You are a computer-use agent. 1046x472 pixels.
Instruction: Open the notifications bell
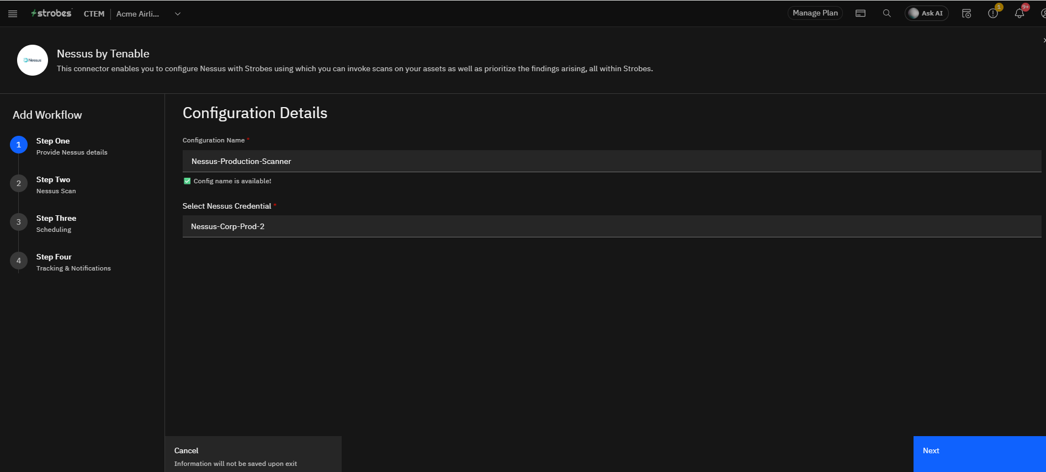pos(1020,13)
